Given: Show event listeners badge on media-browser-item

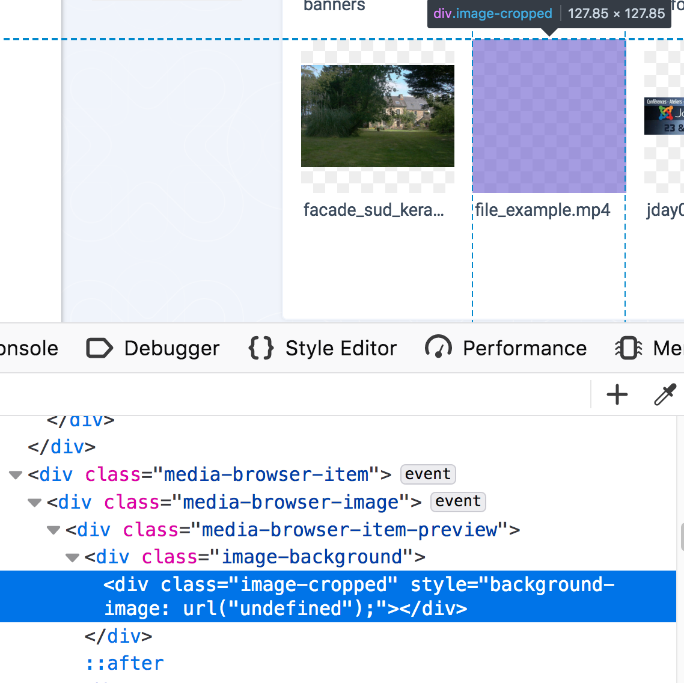Looking at the screenshot, I should [428, 474].
